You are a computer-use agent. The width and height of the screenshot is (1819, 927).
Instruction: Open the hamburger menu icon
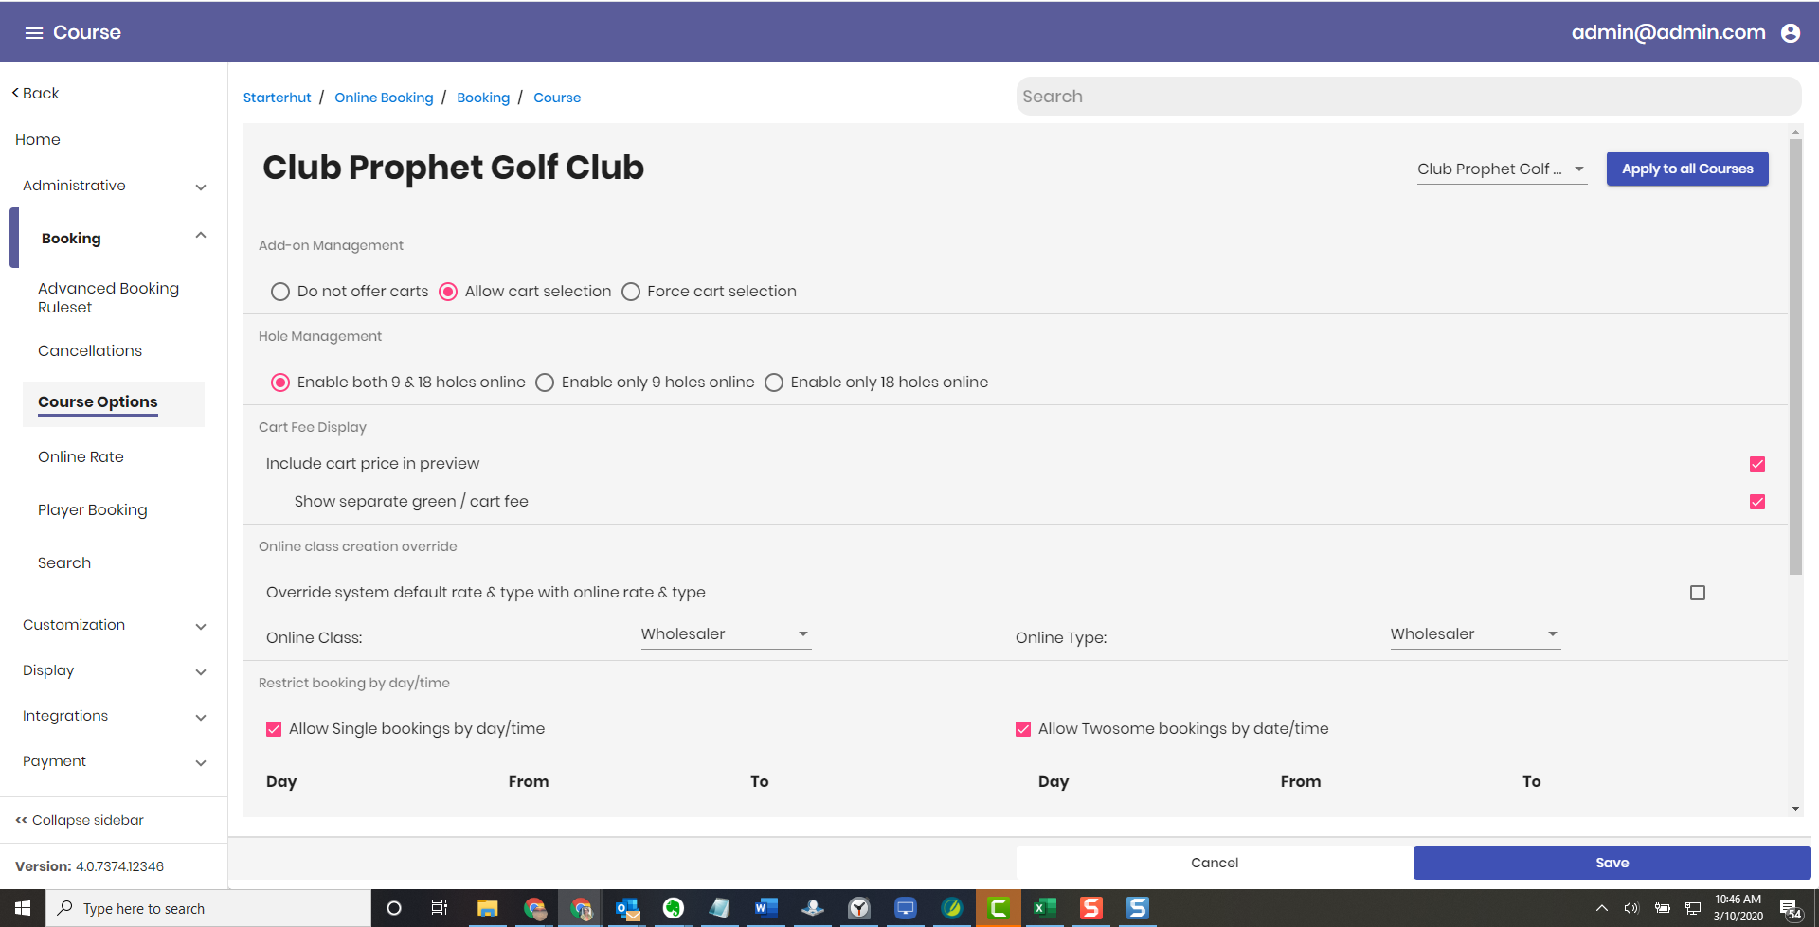click(x=34, y=33)
